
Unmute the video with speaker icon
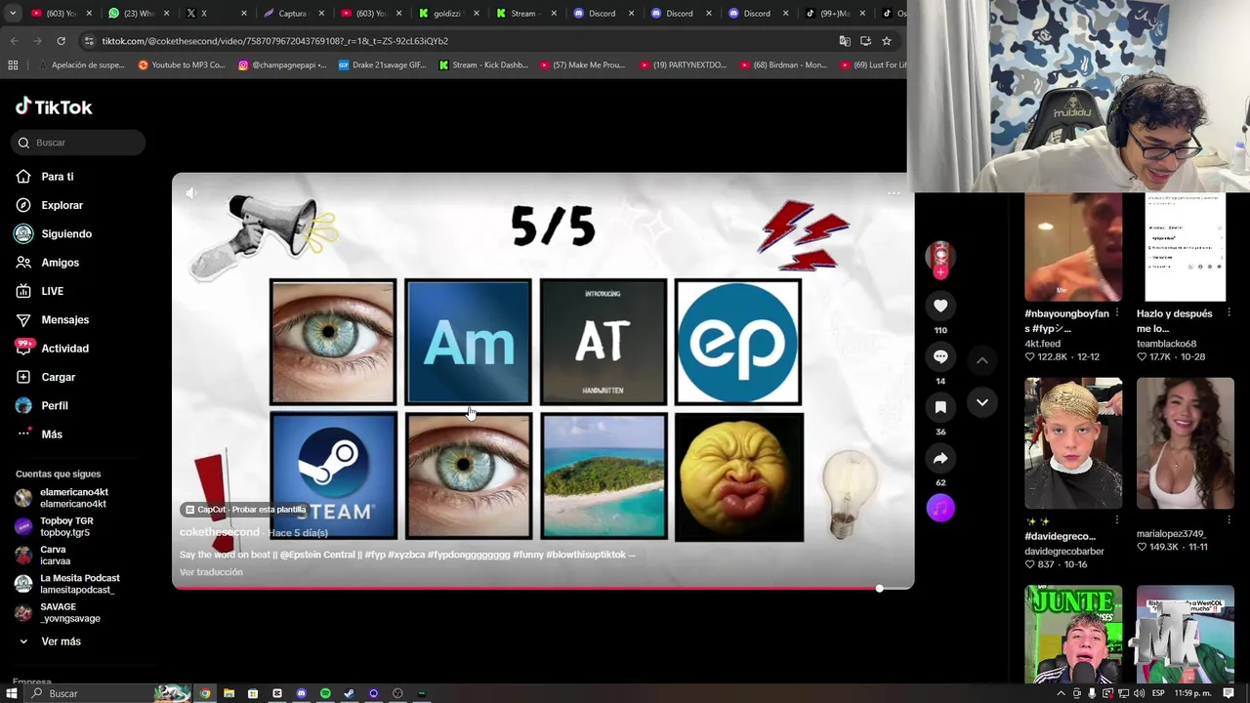pyautogui.click(x=191, y=193)
